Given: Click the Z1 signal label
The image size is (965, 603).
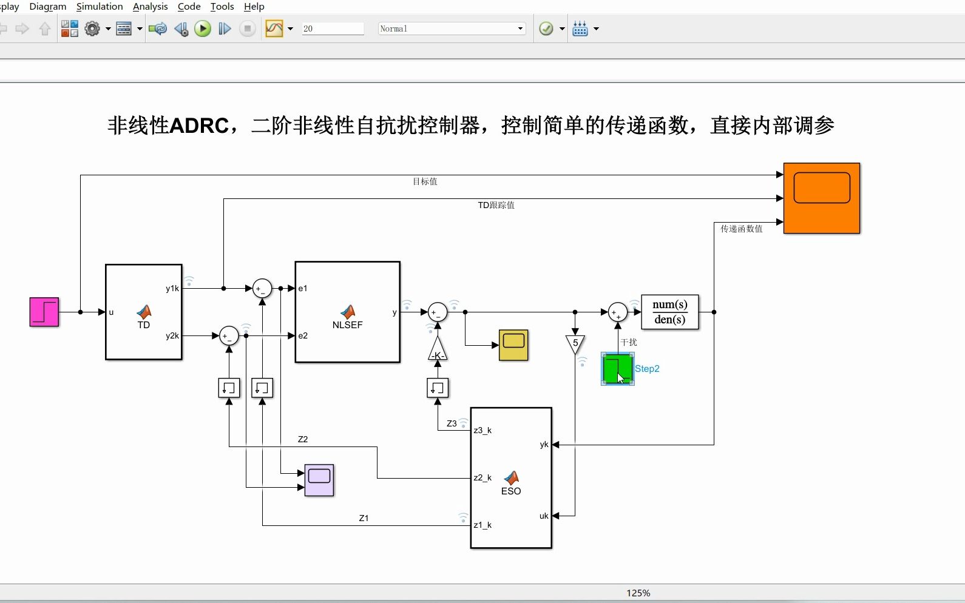Looking at the screenshot, I should (364, 518).
